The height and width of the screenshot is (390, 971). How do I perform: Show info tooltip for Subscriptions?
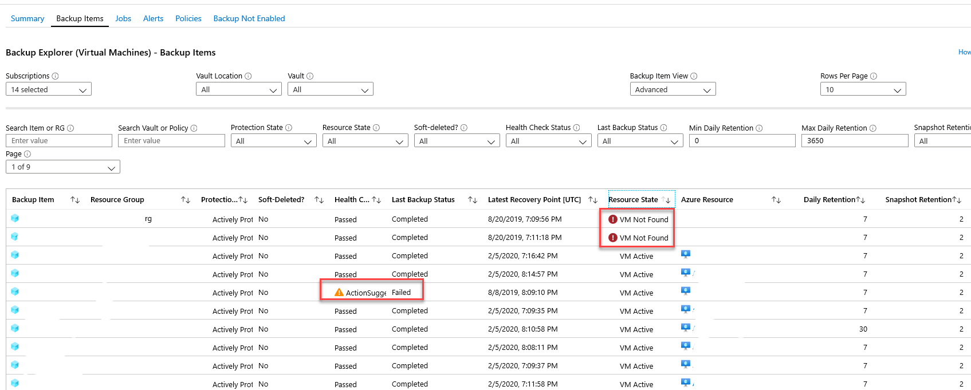tap(56, 76)
